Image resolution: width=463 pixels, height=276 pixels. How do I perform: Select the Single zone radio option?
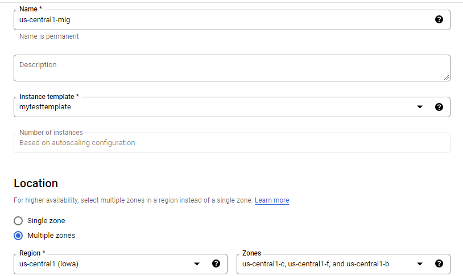click(18, 221)
